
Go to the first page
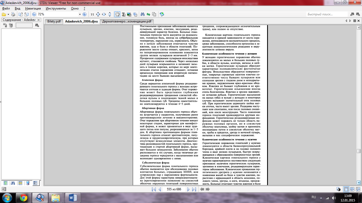click(x=154, y=189)
